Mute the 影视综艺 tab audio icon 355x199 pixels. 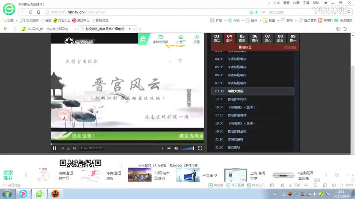pyautogui.click(x=130, y=29)
